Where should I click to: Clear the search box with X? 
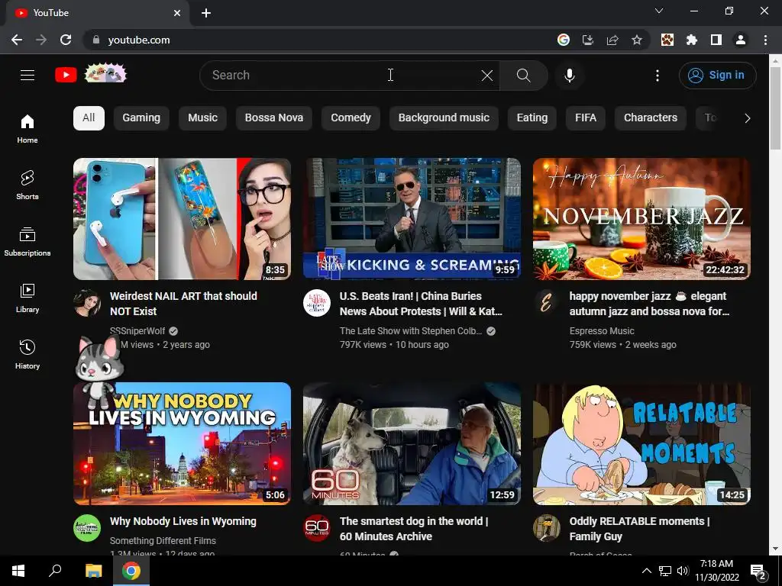coord(487,76)
